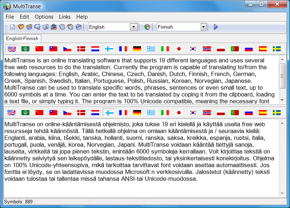The image size is (290, 208).
Task: Open the font settings tool
Action: pyautogui.click(x=45, y=27)
